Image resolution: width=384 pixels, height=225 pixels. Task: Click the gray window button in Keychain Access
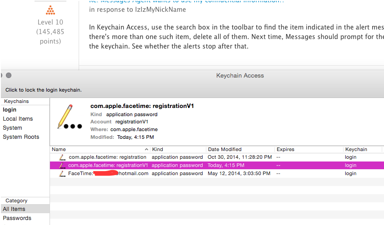pyautogui.click(x=9, y=75)
